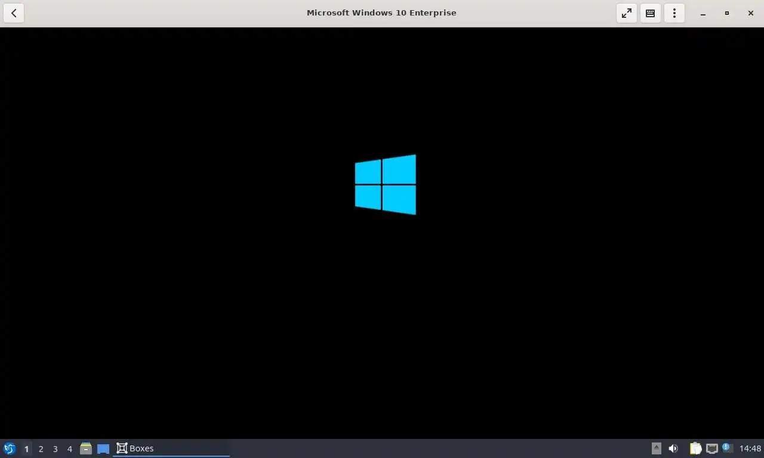This screenshot has width=764, height=458.
Task: Go back to the Boxes collection view
Action: pyautogui.click(x=14, y=13)
